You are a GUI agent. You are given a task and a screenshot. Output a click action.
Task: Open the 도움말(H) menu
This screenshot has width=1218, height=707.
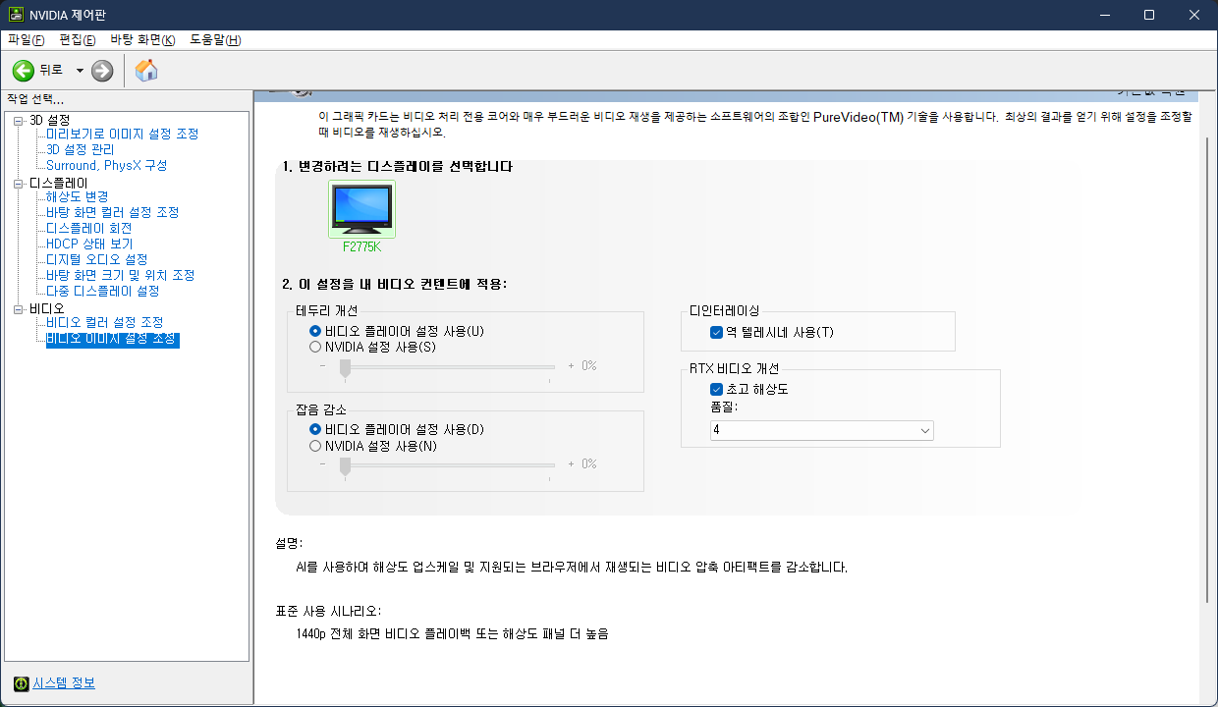(215, 39)
